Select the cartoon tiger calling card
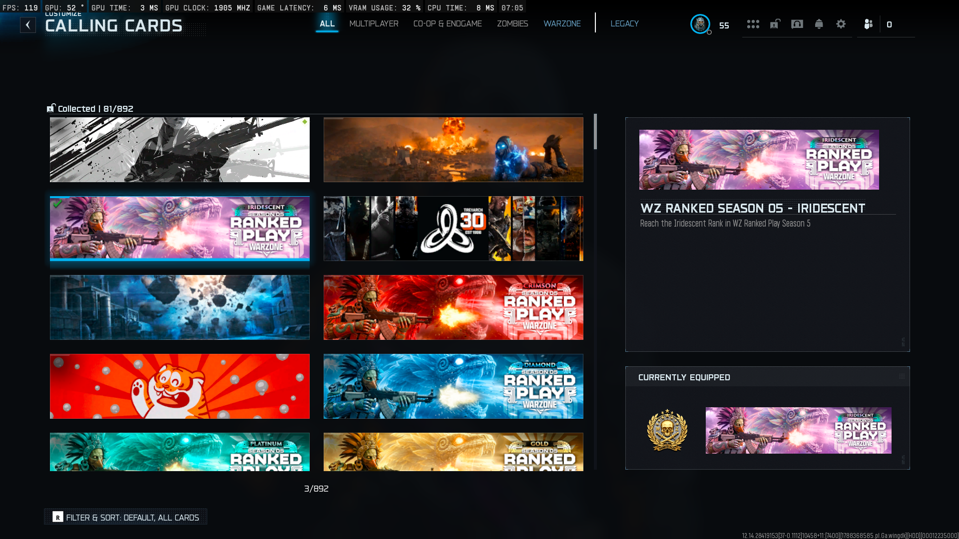The height and width of the screenshot is (539, 959). tap(180, 386)
